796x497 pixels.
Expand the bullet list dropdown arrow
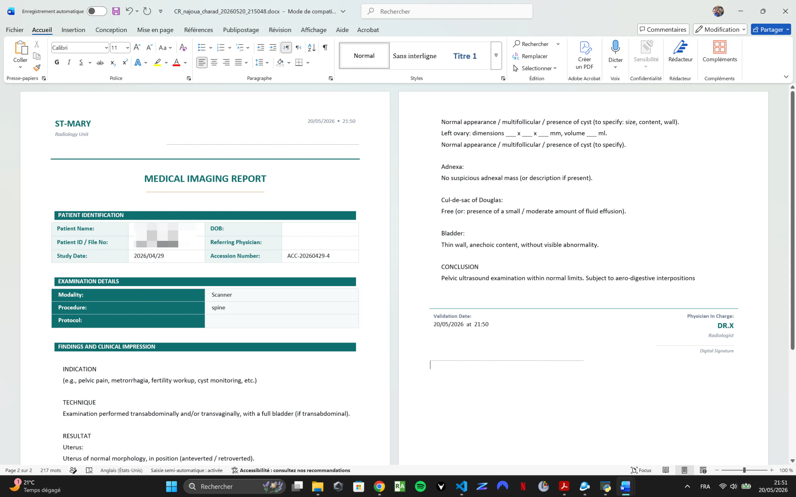[x=211, y=48]
